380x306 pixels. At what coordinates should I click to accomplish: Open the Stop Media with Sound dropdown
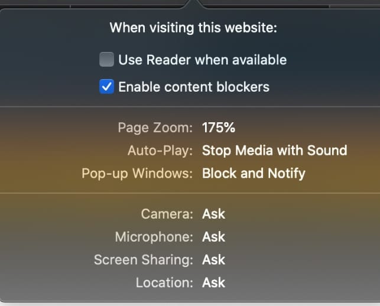point(274,151)
